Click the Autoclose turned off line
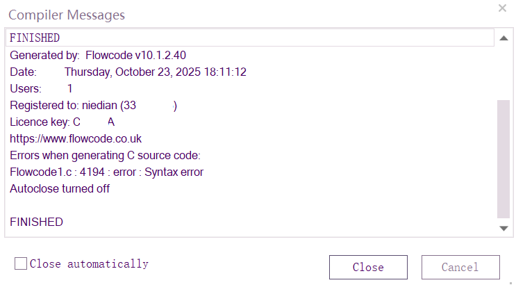This screenshot has width=516, height=285. click(60, 188)
